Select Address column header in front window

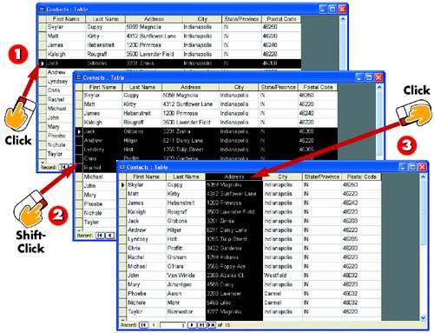[234, 176]
